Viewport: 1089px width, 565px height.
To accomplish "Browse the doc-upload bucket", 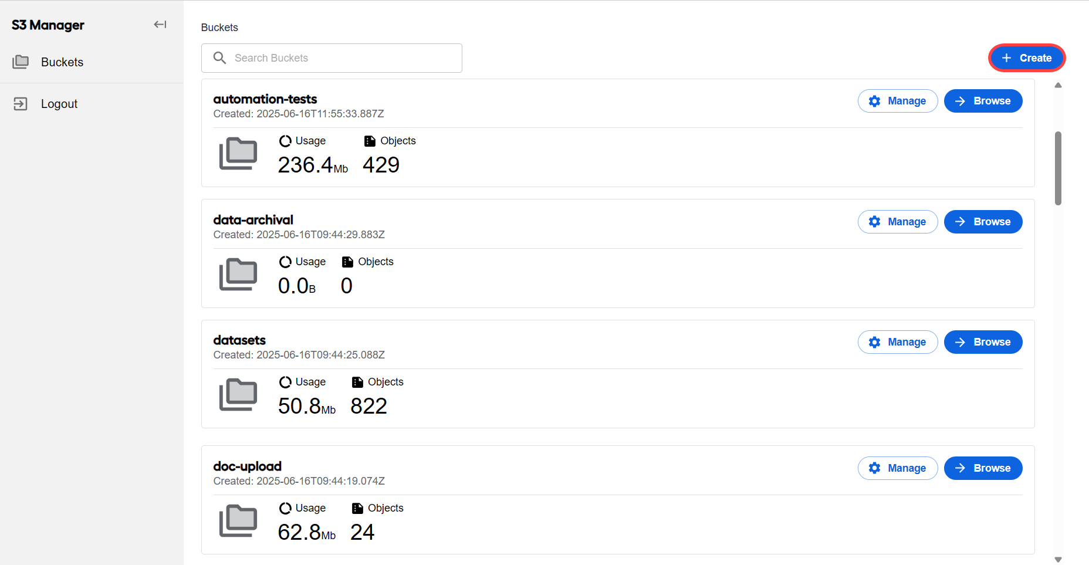I will pos(983,468).
